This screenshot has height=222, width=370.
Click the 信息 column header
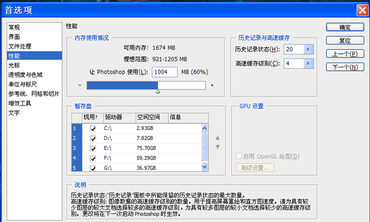tap(188, 118)
